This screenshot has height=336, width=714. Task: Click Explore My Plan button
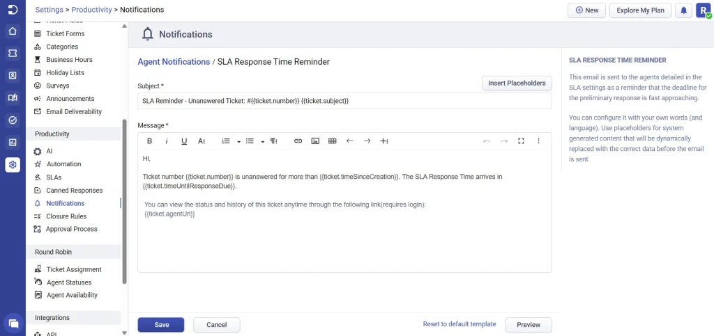tap(640, 10)
